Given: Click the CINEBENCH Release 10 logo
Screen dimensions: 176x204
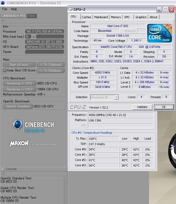Looking at the screenshot, I should coord(33,126).
